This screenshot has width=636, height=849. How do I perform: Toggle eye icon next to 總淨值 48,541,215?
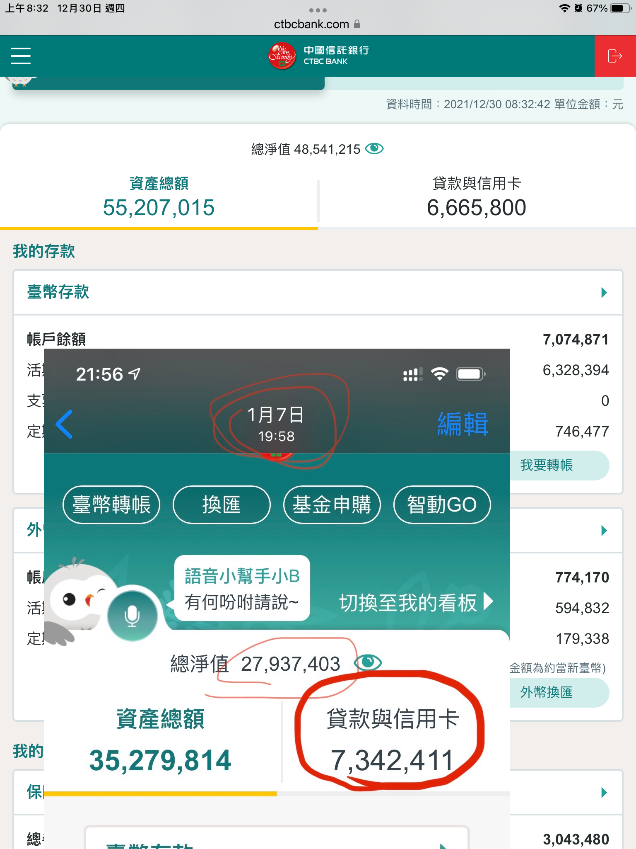[x=374, y=148]
